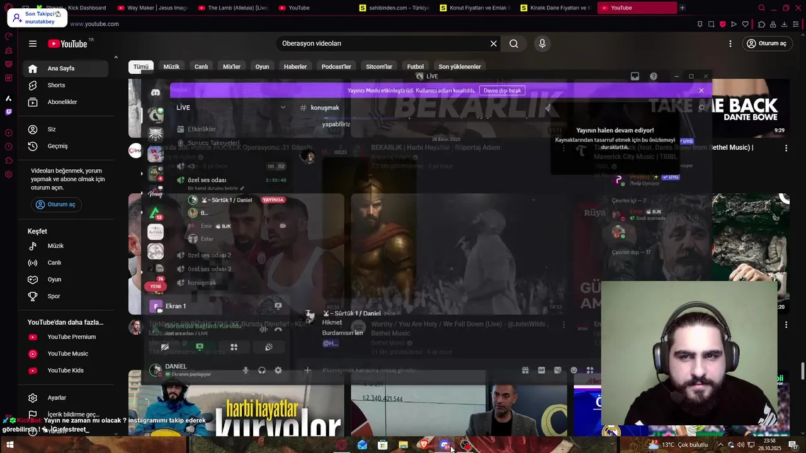Open Müzik under Keşfet

point(65,246)
